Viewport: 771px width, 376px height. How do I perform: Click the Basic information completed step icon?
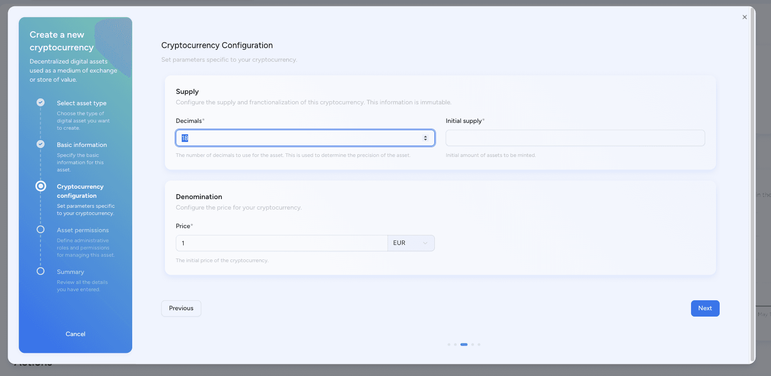point(40,144)
